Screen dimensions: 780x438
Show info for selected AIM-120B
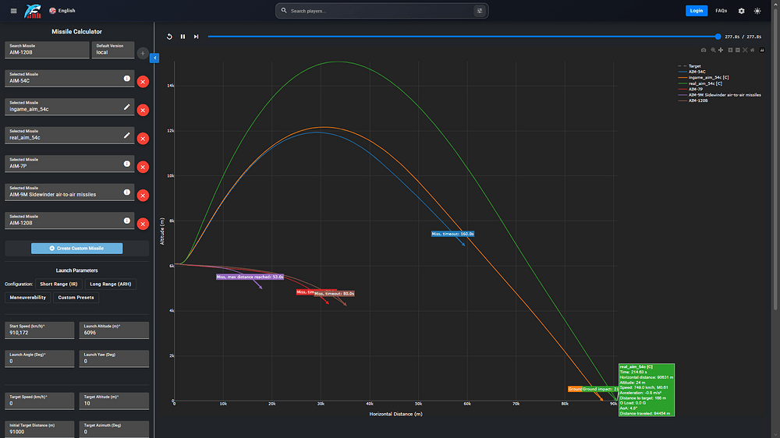(x=127, y=221)
